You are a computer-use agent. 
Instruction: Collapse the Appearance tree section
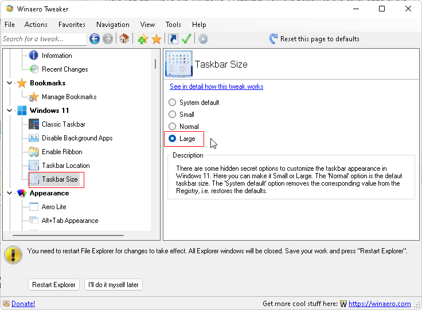click(x=9, y=193)
